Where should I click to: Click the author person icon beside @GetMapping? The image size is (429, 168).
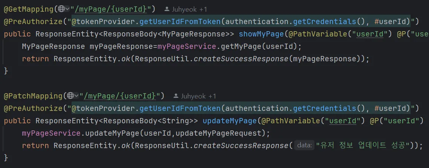point(166,9)
